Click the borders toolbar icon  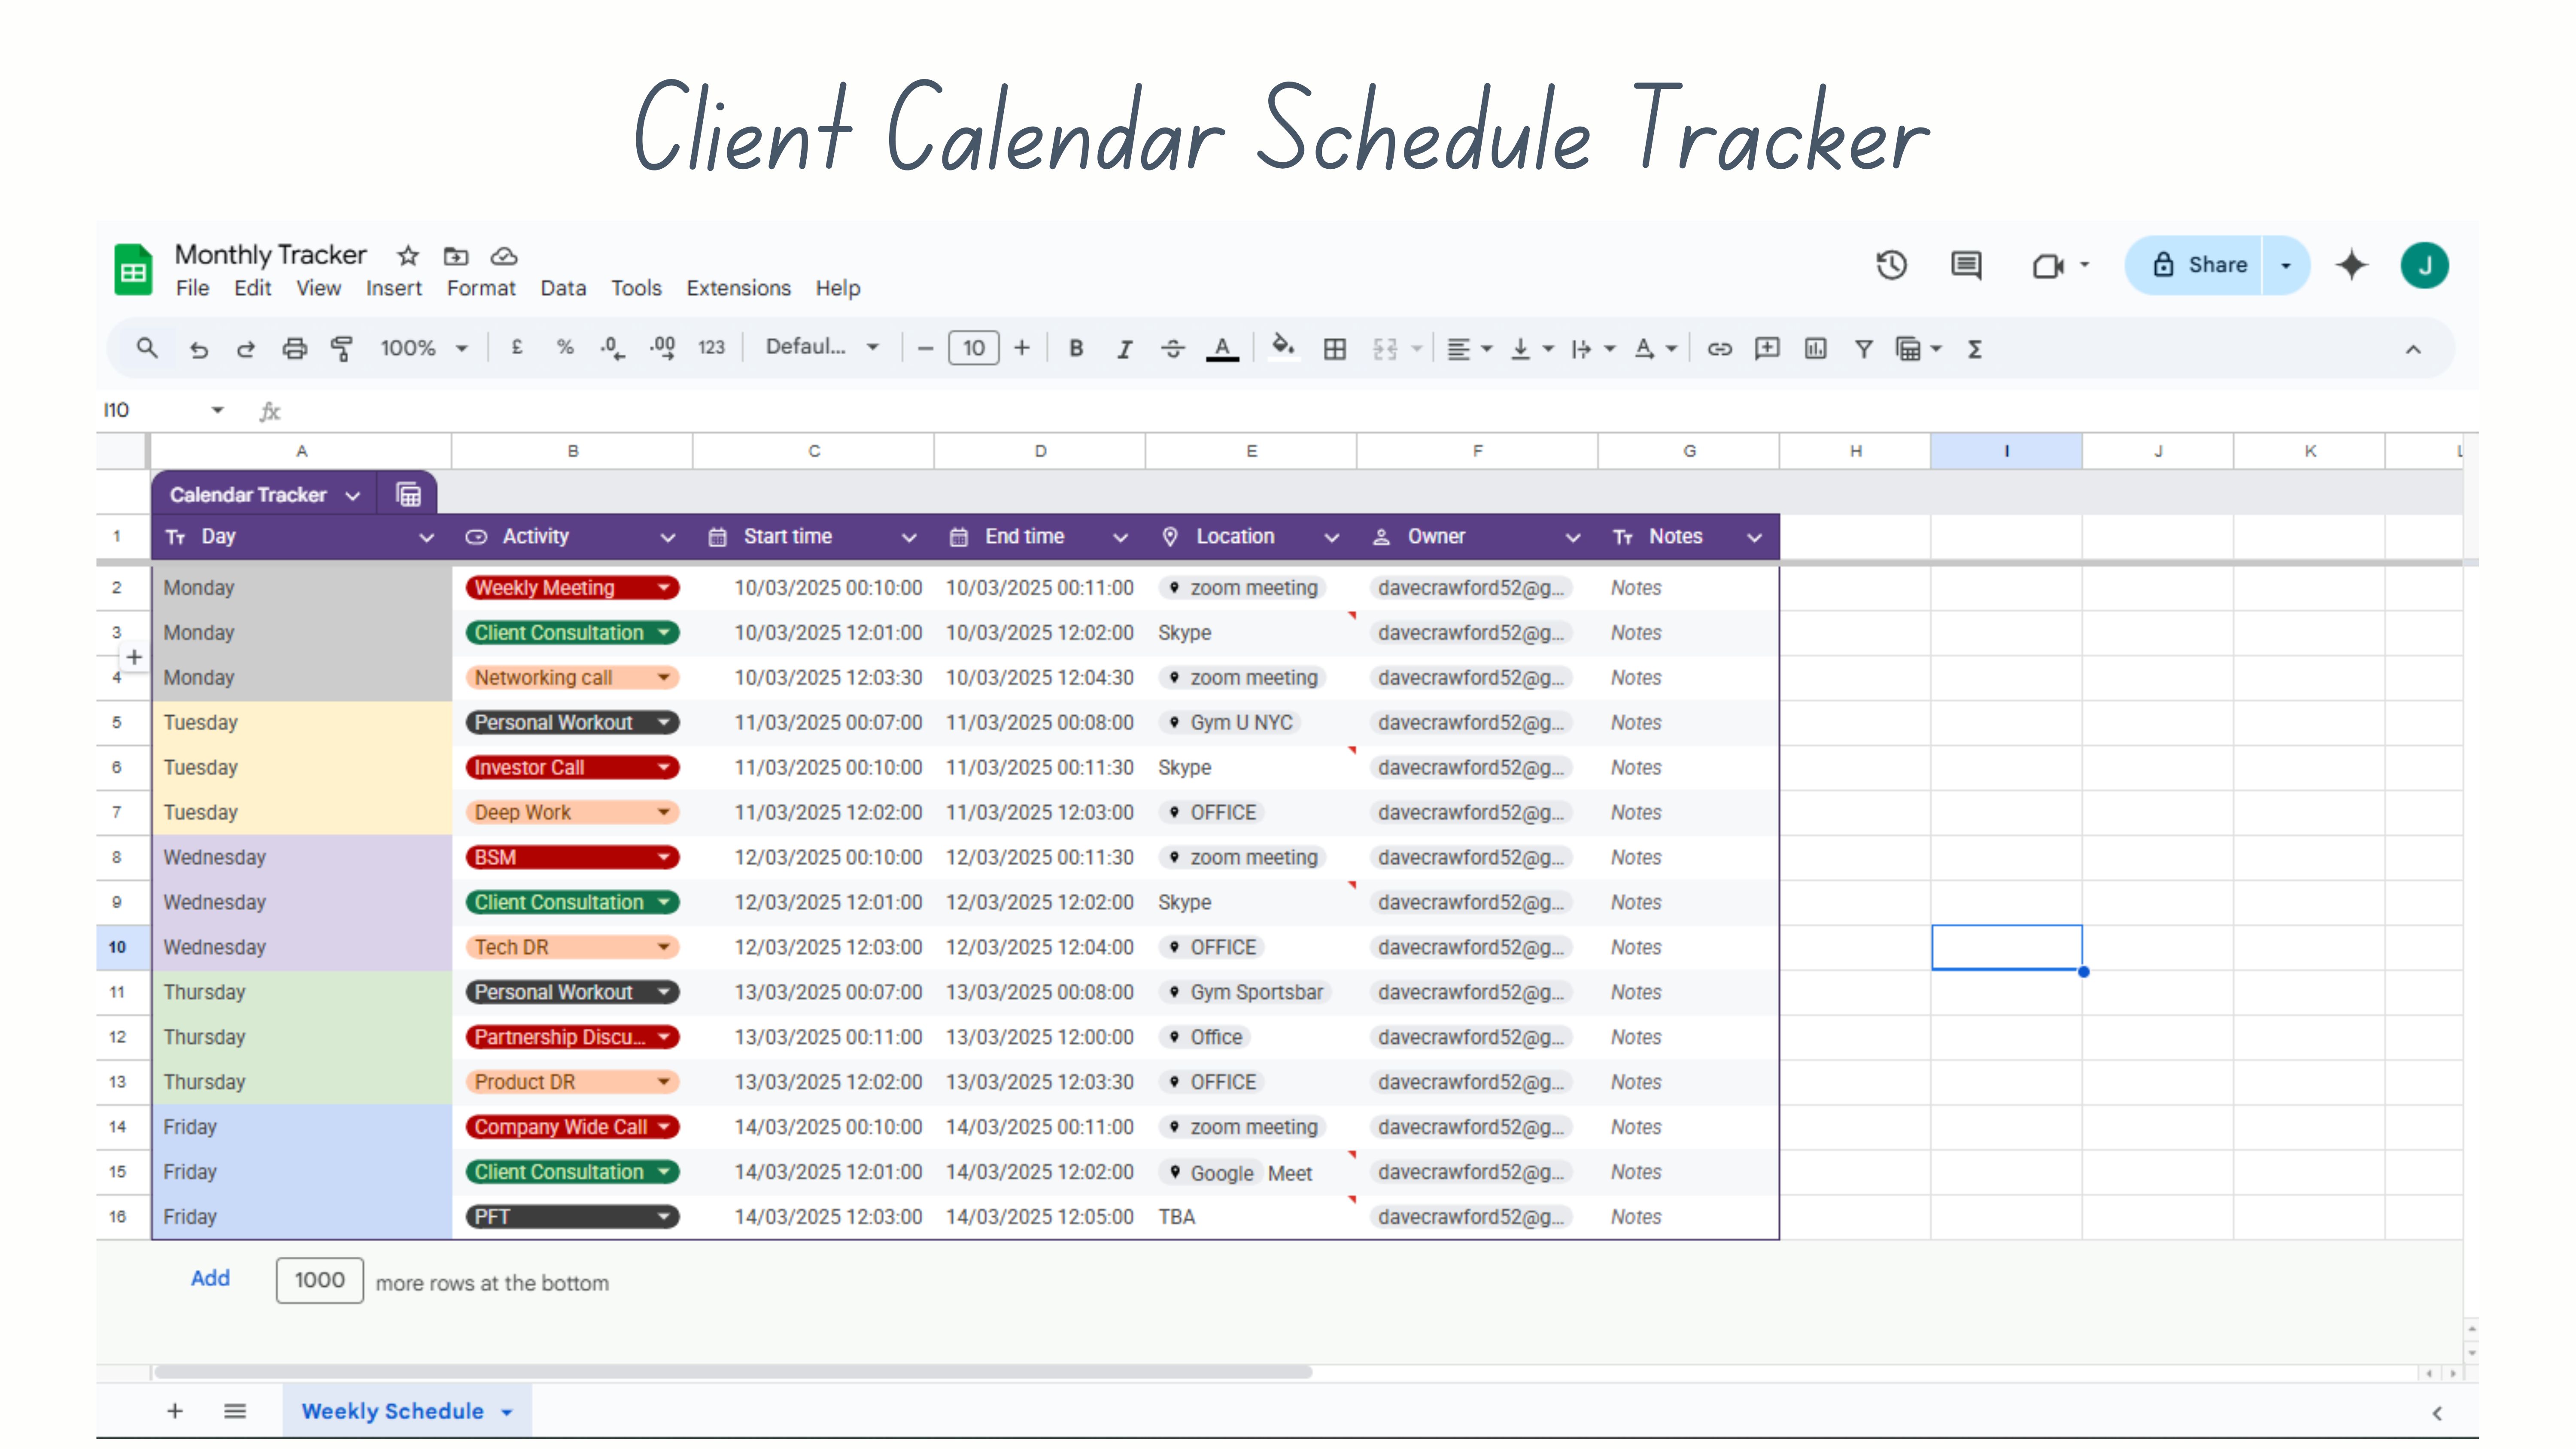1334,348
